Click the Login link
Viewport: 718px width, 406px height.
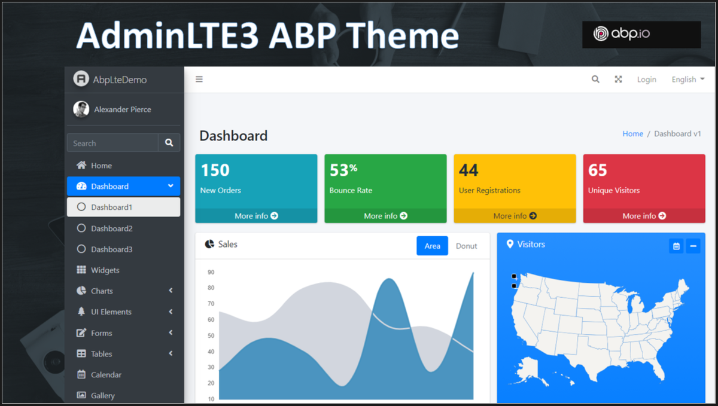click(646, 79)
